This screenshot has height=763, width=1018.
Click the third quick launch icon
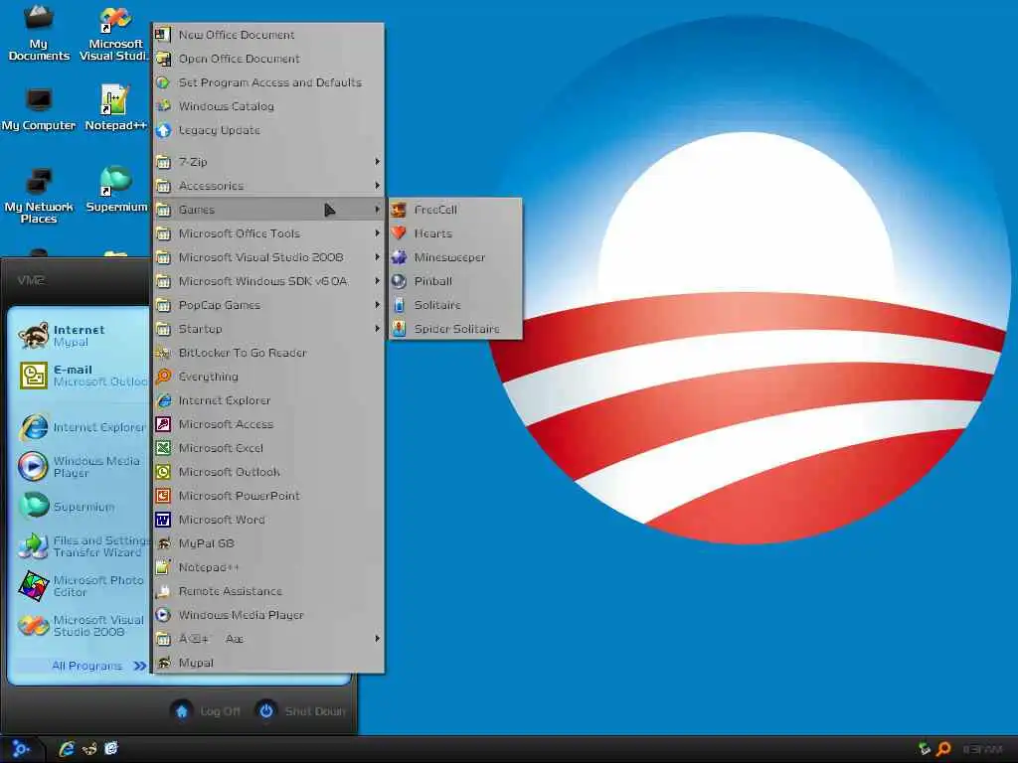click(x=111, y=749)
